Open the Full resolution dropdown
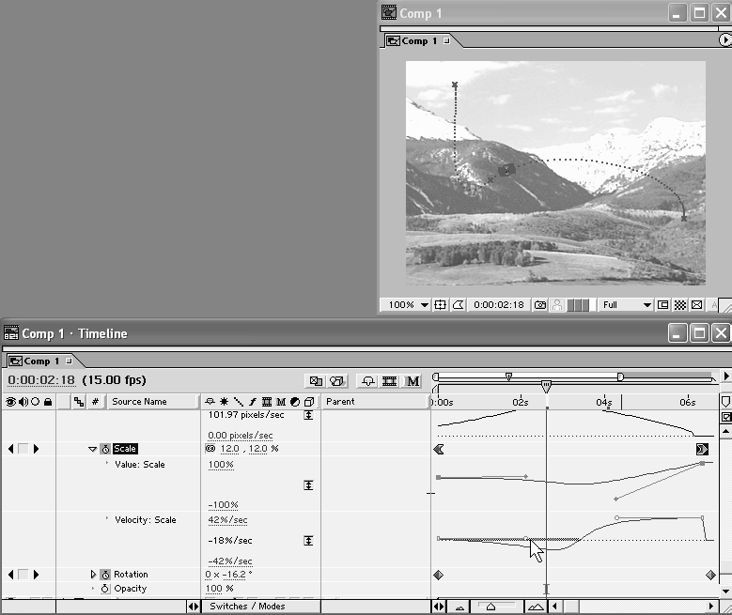The image size is (732, 615). click(627, 305)
